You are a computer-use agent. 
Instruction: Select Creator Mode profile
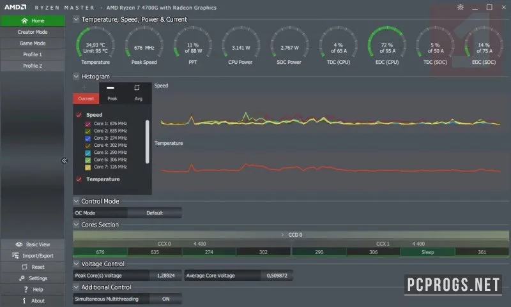[33, 32]
